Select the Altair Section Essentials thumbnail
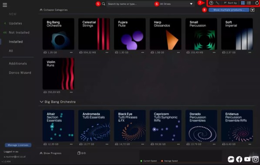 pos(58,125)
